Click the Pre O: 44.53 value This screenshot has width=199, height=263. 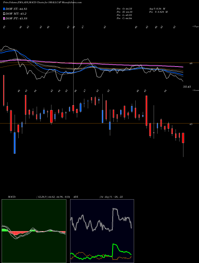(125, 8)
